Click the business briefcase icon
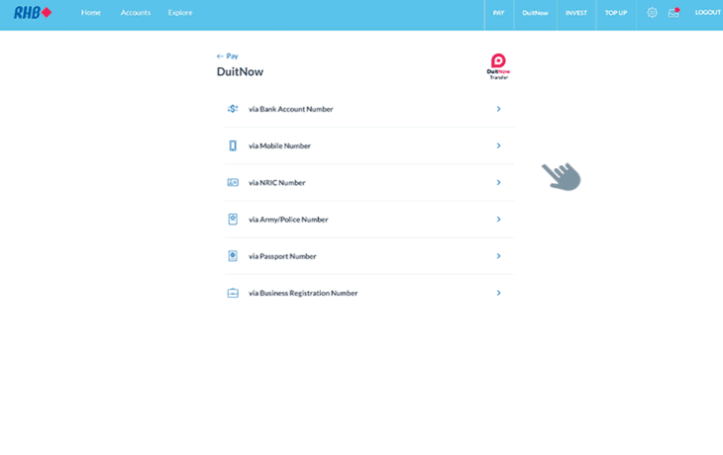 (x=233, y=294)
